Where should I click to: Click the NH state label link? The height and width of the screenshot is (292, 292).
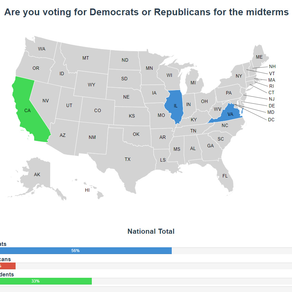tap(272, 66)
